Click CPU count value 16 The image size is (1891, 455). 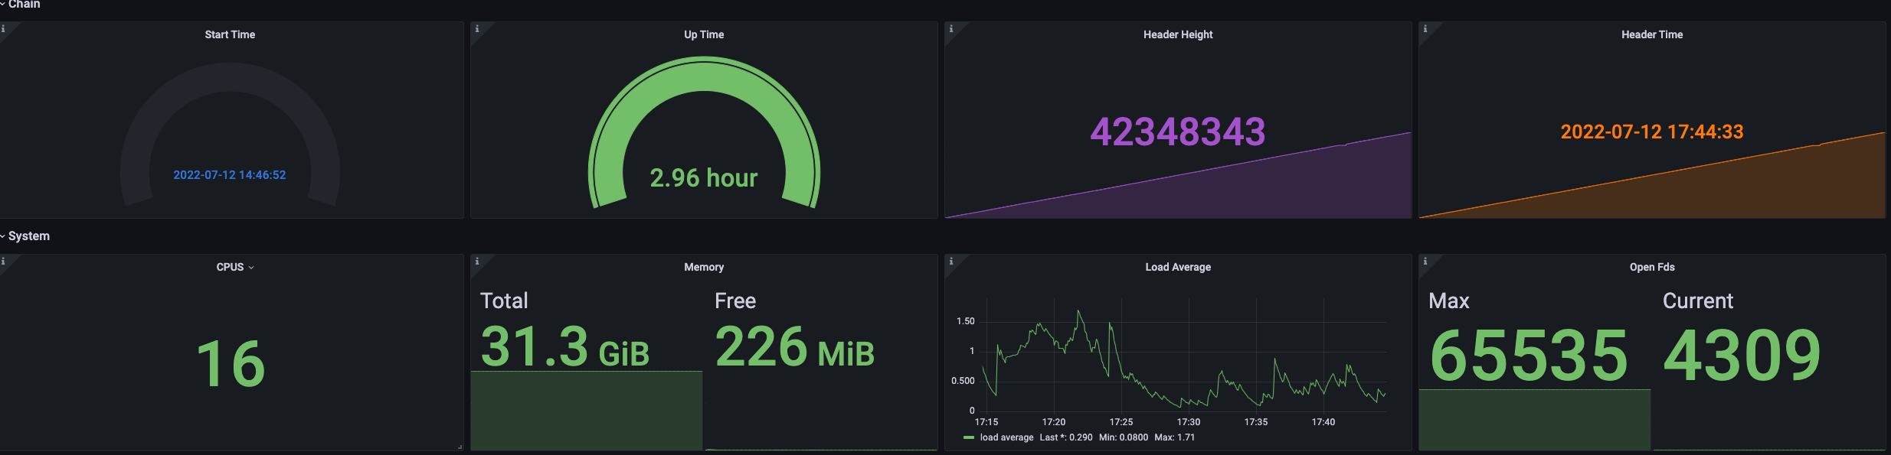pos(231,364)
